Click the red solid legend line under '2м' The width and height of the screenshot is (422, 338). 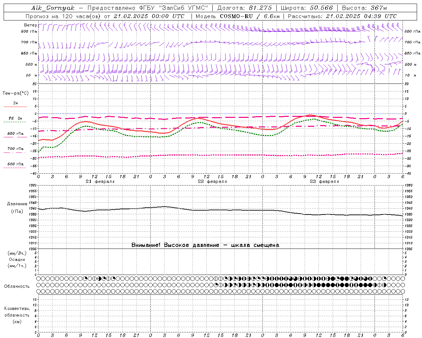[x=15, y=107]
